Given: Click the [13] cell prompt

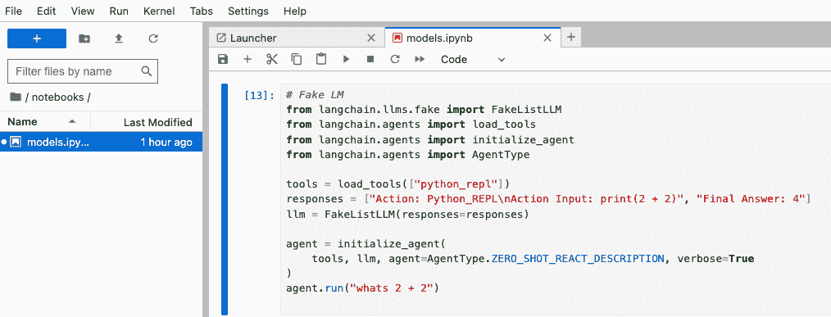Looking at the screenshot, I should [259, 96].
